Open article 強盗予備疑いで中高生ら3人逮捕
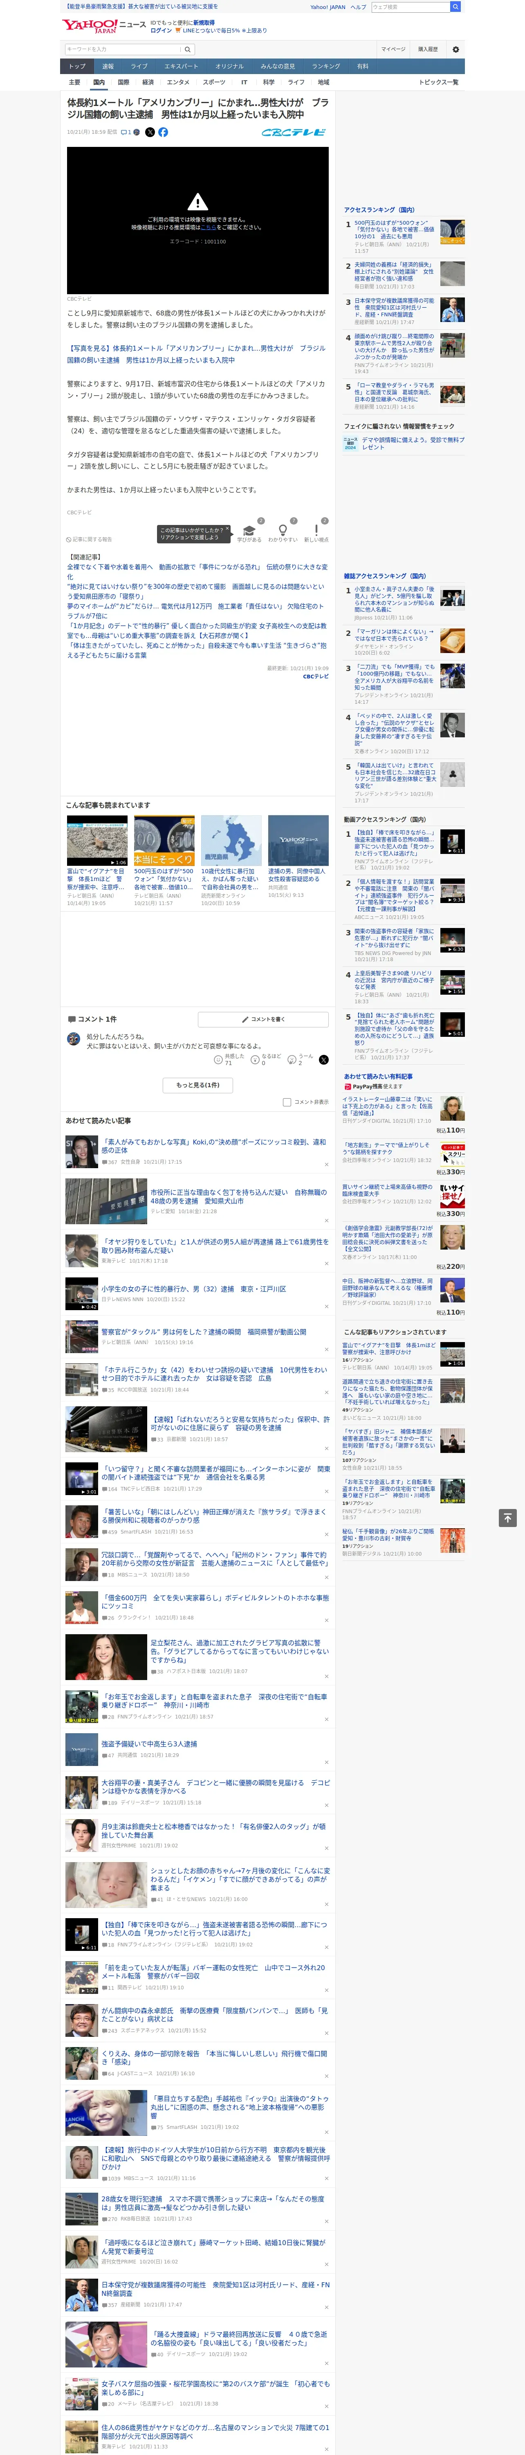Screen dimensions: 525x2455 coord(150,1744)
